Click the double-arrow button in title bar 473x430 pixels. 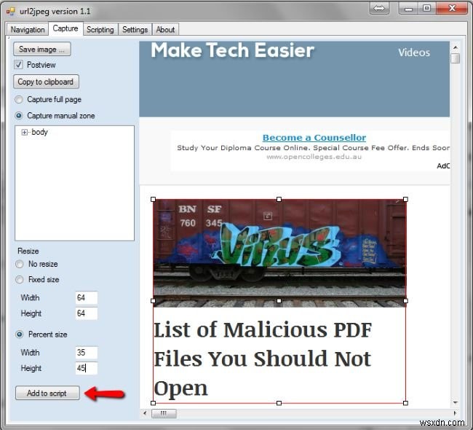pyautogui.click(x=379, y=8)
